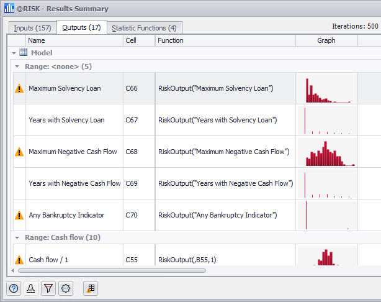Collapse the Range: <none> (5) group
The width and height of the screenshot is (381, 302).
coord(17,66)
